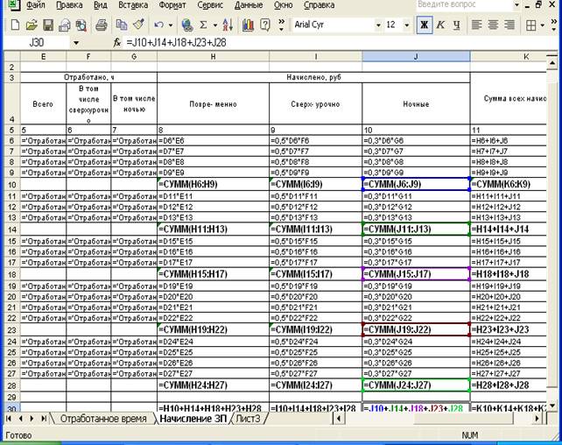Launch the Chart Wizard icon
The height and width of the screenshot is (445, 562).
[248, 25]
